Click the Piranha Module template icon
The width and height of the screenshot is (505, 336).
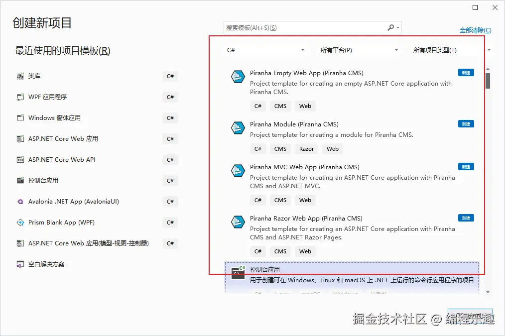238,128
